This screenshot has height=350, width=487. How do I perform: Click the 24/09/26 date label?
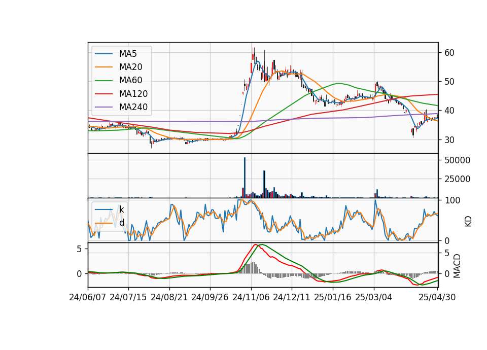click(x=210, y=297)
